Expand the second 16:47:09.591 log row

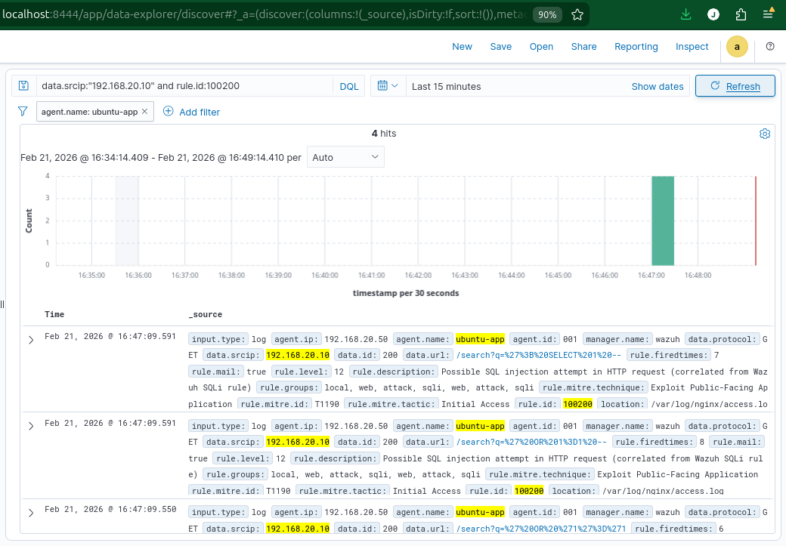pyautogui.click(x=31, y=426)
